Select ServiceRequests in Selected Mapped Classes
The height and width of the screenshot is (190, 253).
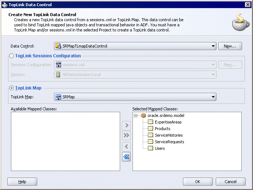[x=169, y=142]
